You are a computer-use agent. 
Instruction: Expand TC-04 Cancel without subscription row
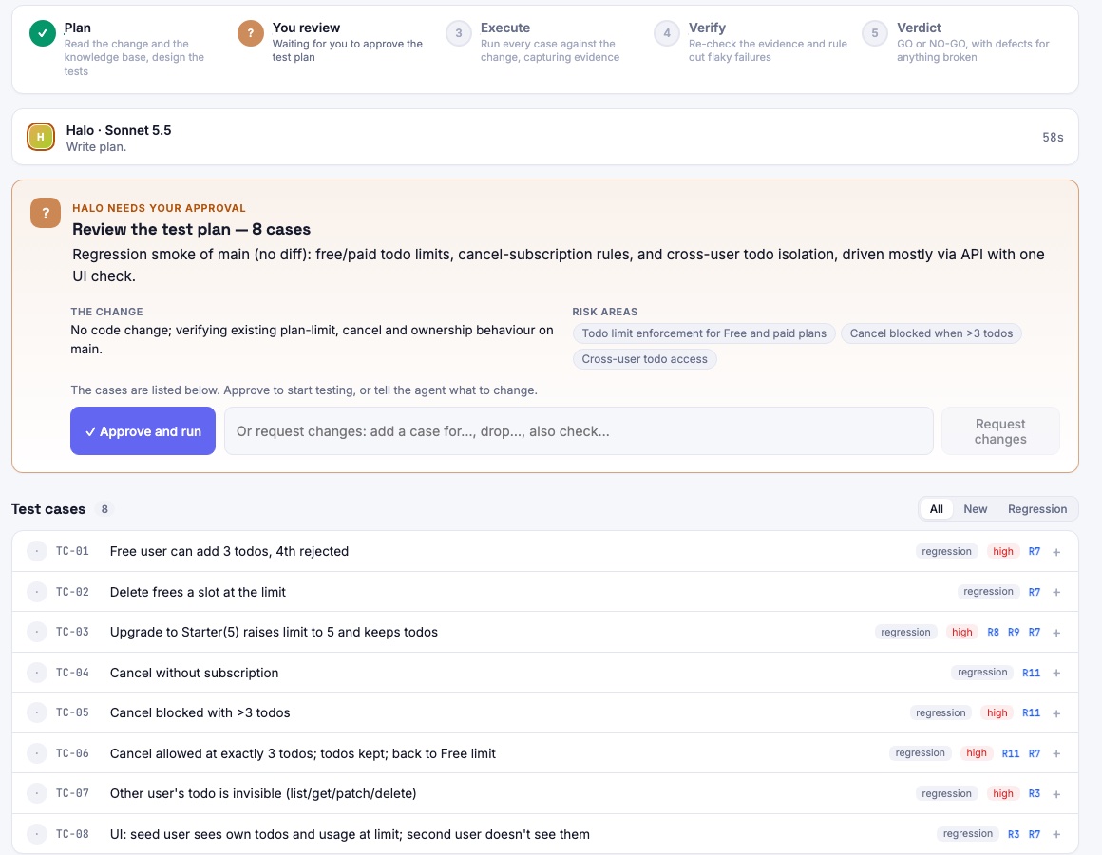coord(1056,673)
